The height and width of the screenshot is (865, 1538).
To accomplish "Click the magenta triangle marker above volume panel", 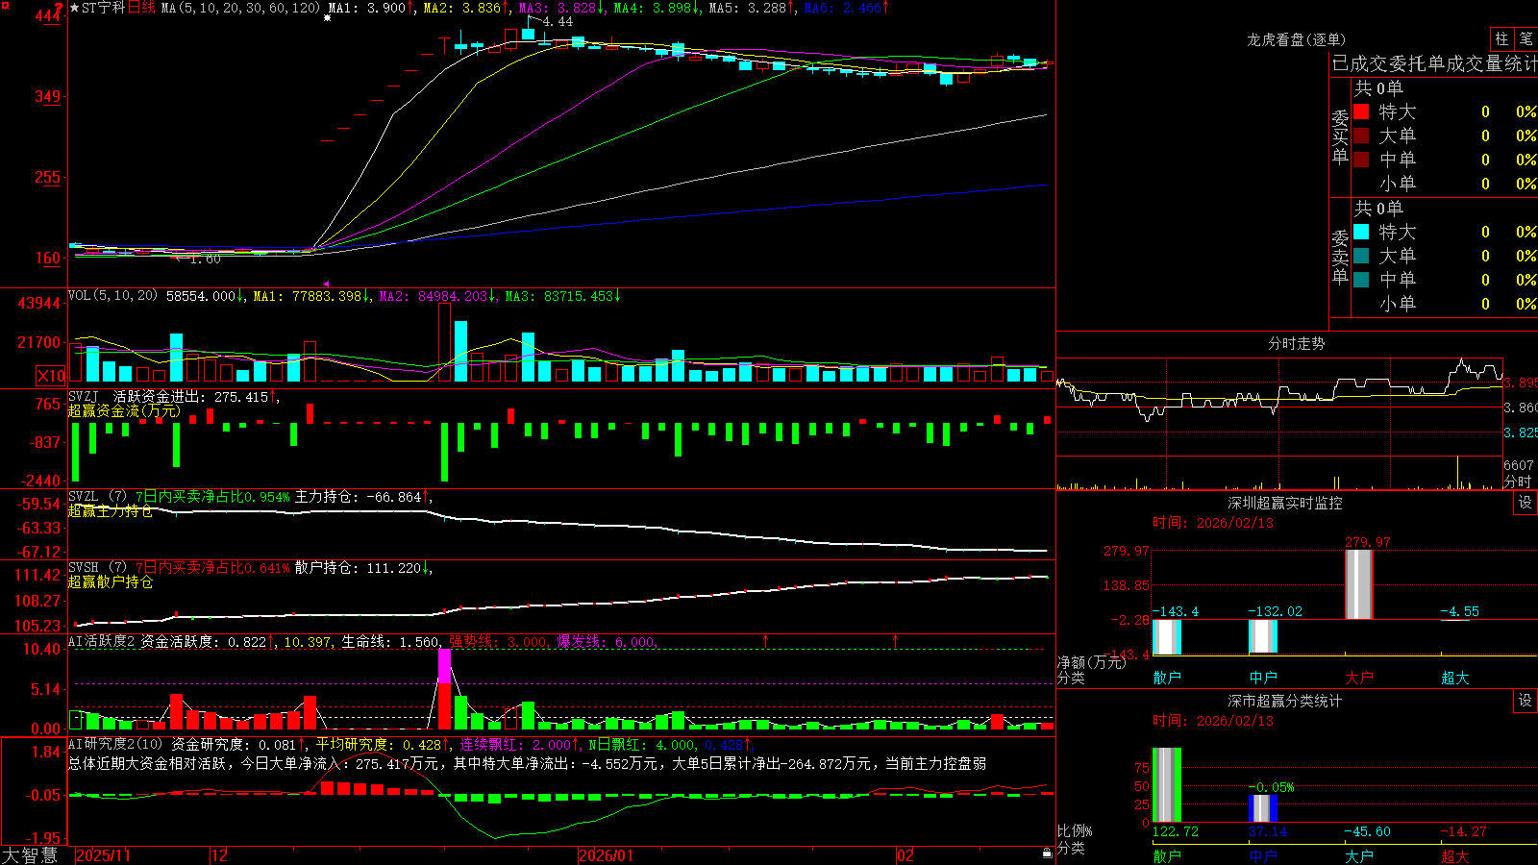I will (x=326, y=284).
